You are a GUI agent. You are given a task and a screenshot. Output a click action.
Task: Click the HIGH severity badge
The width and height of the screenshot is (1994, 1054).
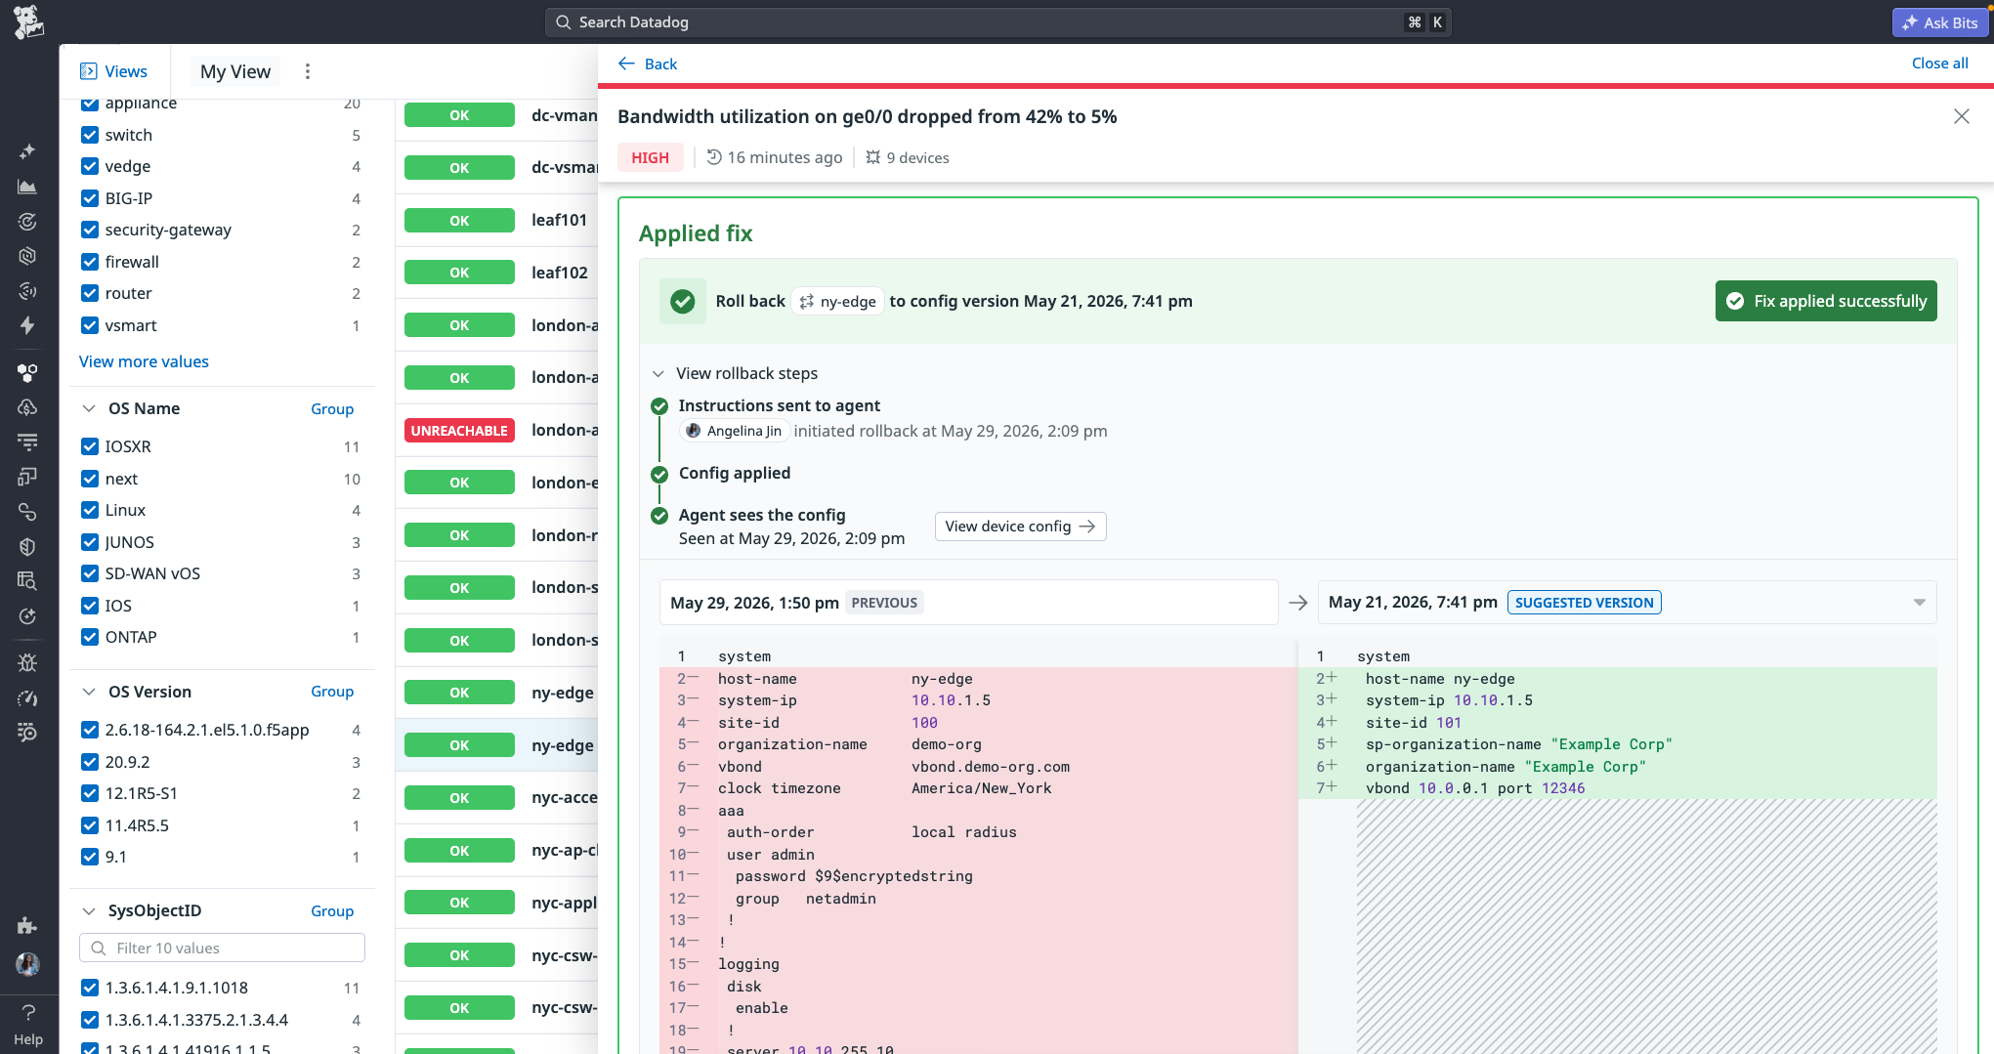click(x=650, y=157)
